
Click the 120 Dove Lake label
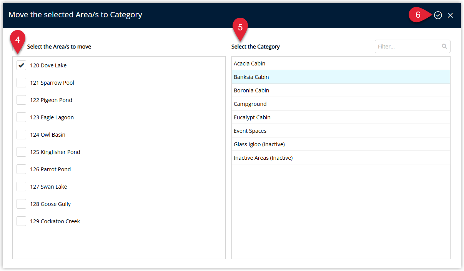coord(48,65)
